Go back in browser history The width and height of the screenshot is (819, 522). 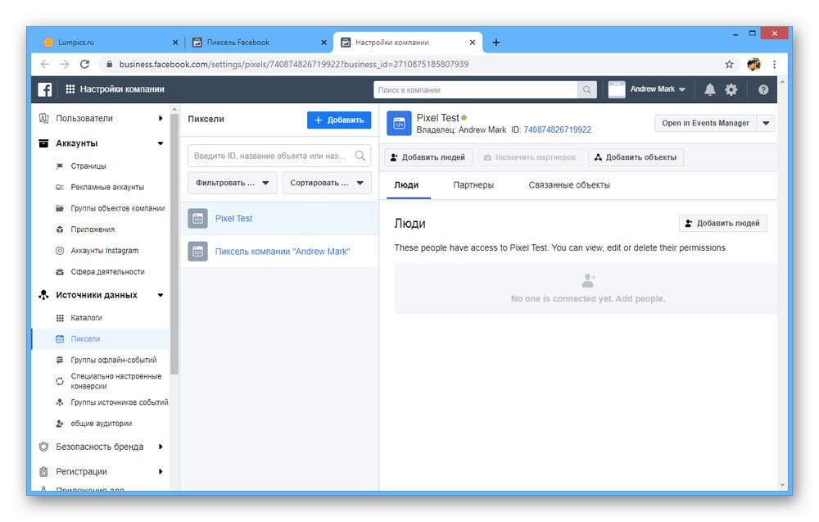45,64
